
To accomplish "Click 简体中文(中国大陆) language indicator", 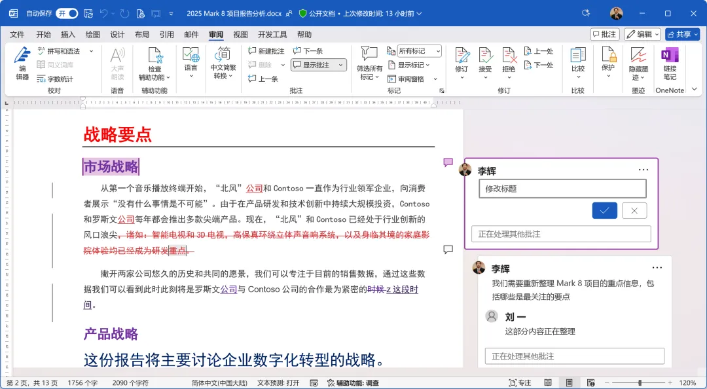I will [x=219, y=383].
